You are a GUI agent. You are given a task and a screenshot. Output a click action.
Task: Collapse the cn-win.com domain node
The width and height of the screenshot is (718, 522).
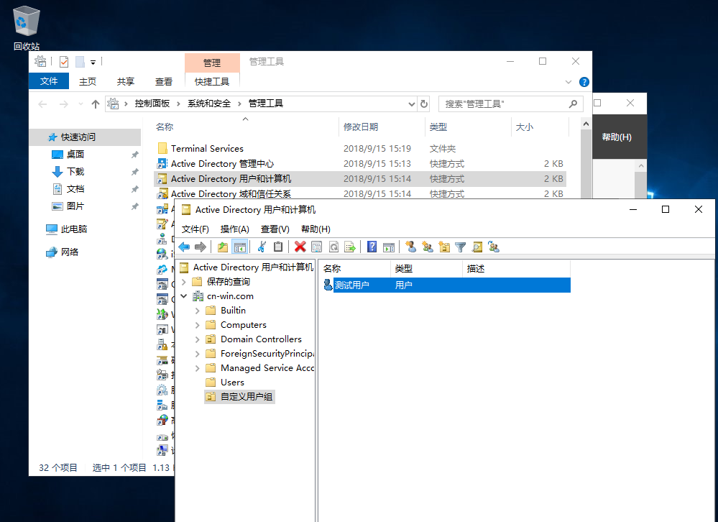[184, 296]
